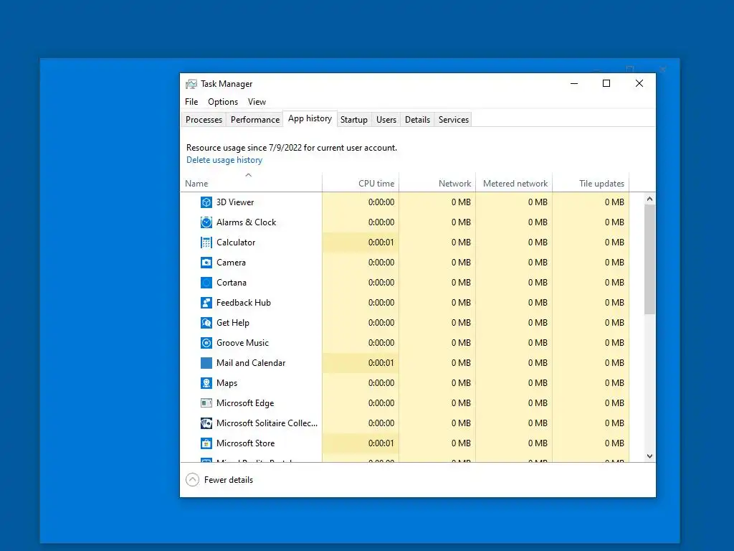Click the 3D Viewer app icon
734x551 pixels.
click(206, 202)
